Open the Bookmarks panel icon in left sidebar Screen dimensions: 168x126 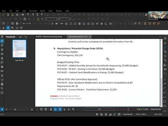tap(2, 45)
